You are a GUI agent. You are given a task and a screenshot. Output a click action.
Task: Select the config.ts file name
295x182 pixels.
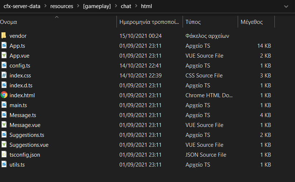click(x=20, y=66)
